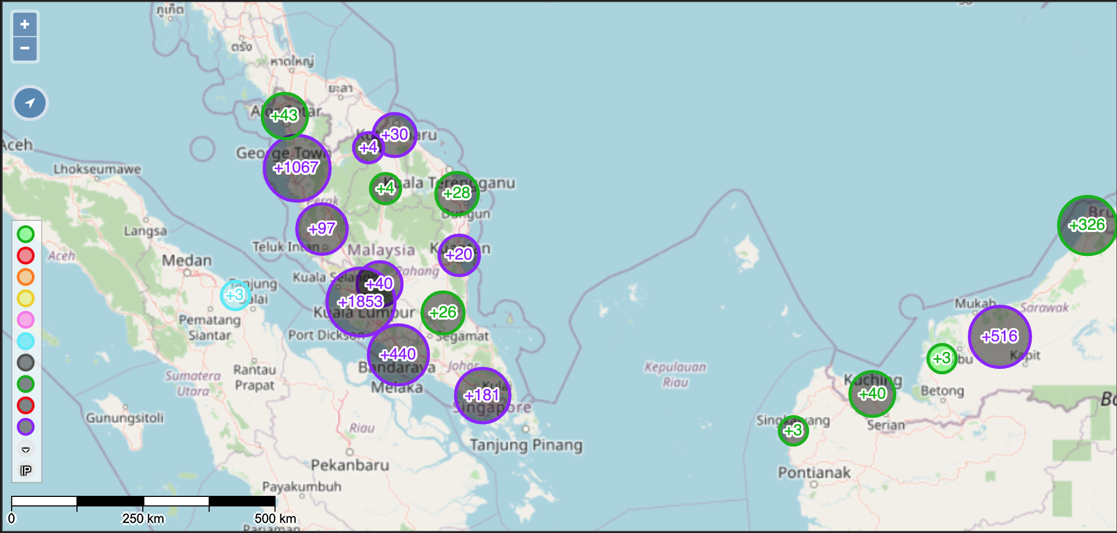The height and width of the screenshot is (533, 1117).
Task: Click the +40 green cluster at Kuching
Action: point(872,394)
